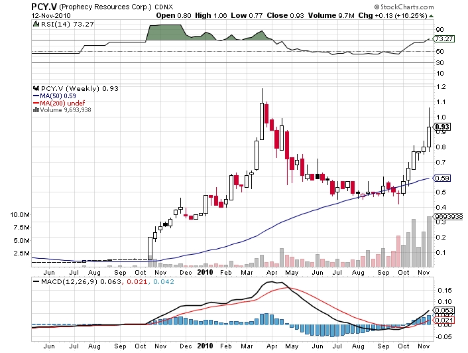Click the black MACD line swatch in the legend
This screenshot has height=353, width=468.
coord(36,281)
